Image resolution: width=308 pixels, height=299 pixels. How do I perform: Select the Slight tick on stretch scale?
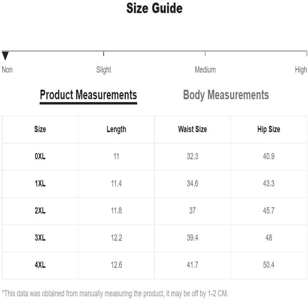pos(104,54)
